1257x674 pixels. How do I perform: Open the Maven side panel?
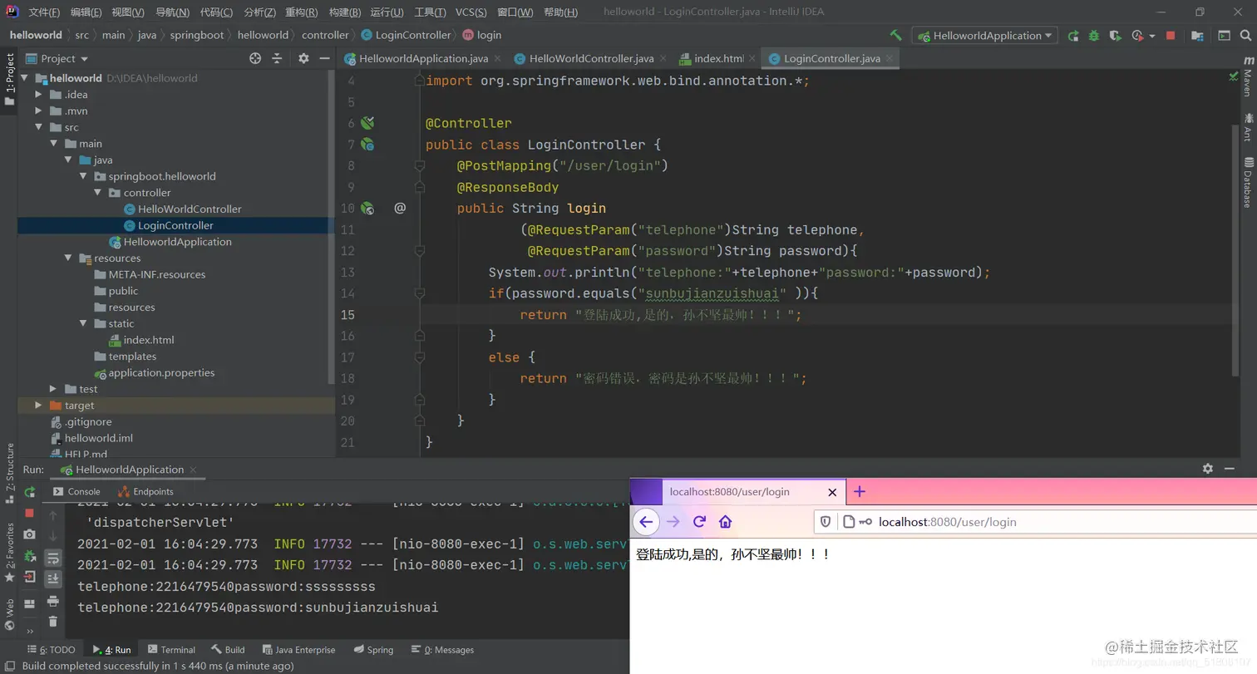pyautogui.click(x=1247, y=76)
